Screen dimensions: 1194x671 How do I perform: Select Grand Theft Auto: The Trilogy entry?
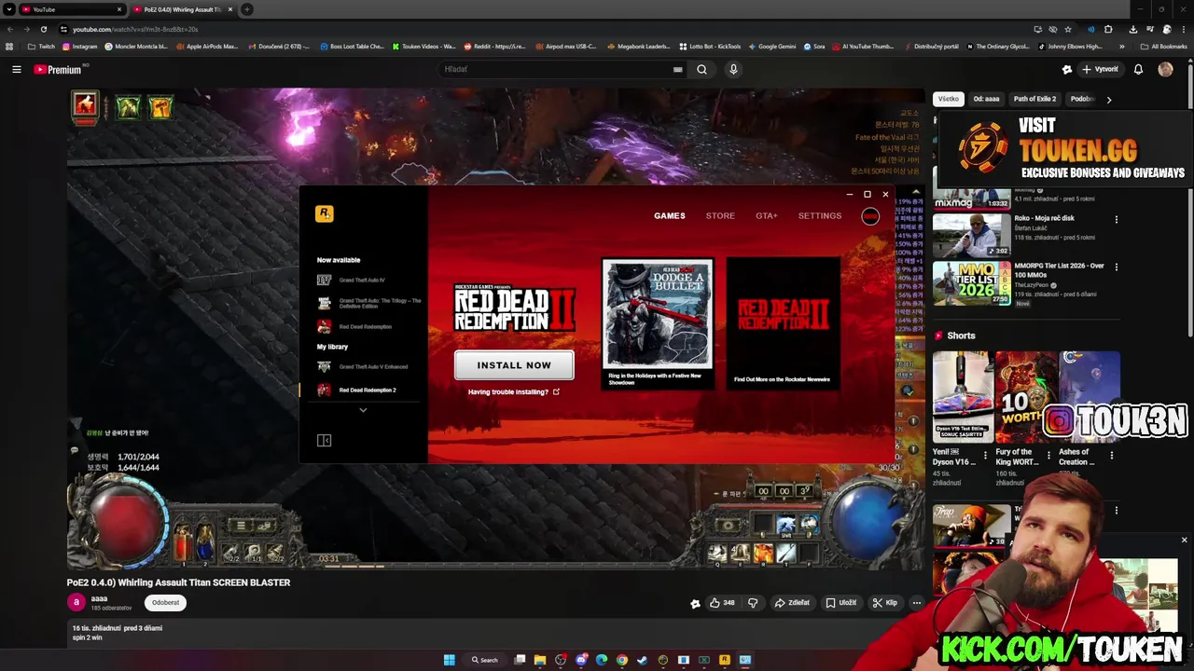click(369, 303)
